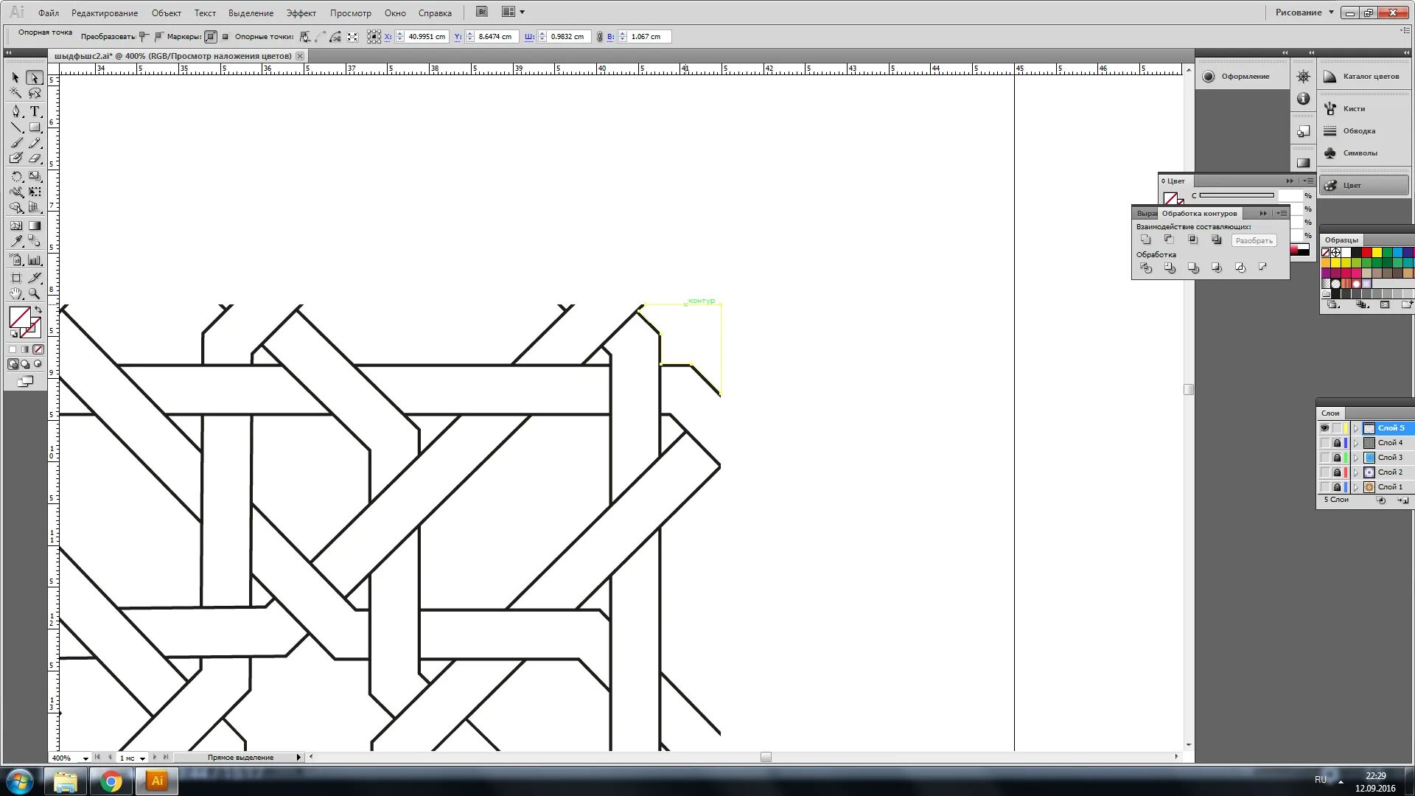
Task: Show layer Слой 4 visibility box
Action: [1324, 443]
